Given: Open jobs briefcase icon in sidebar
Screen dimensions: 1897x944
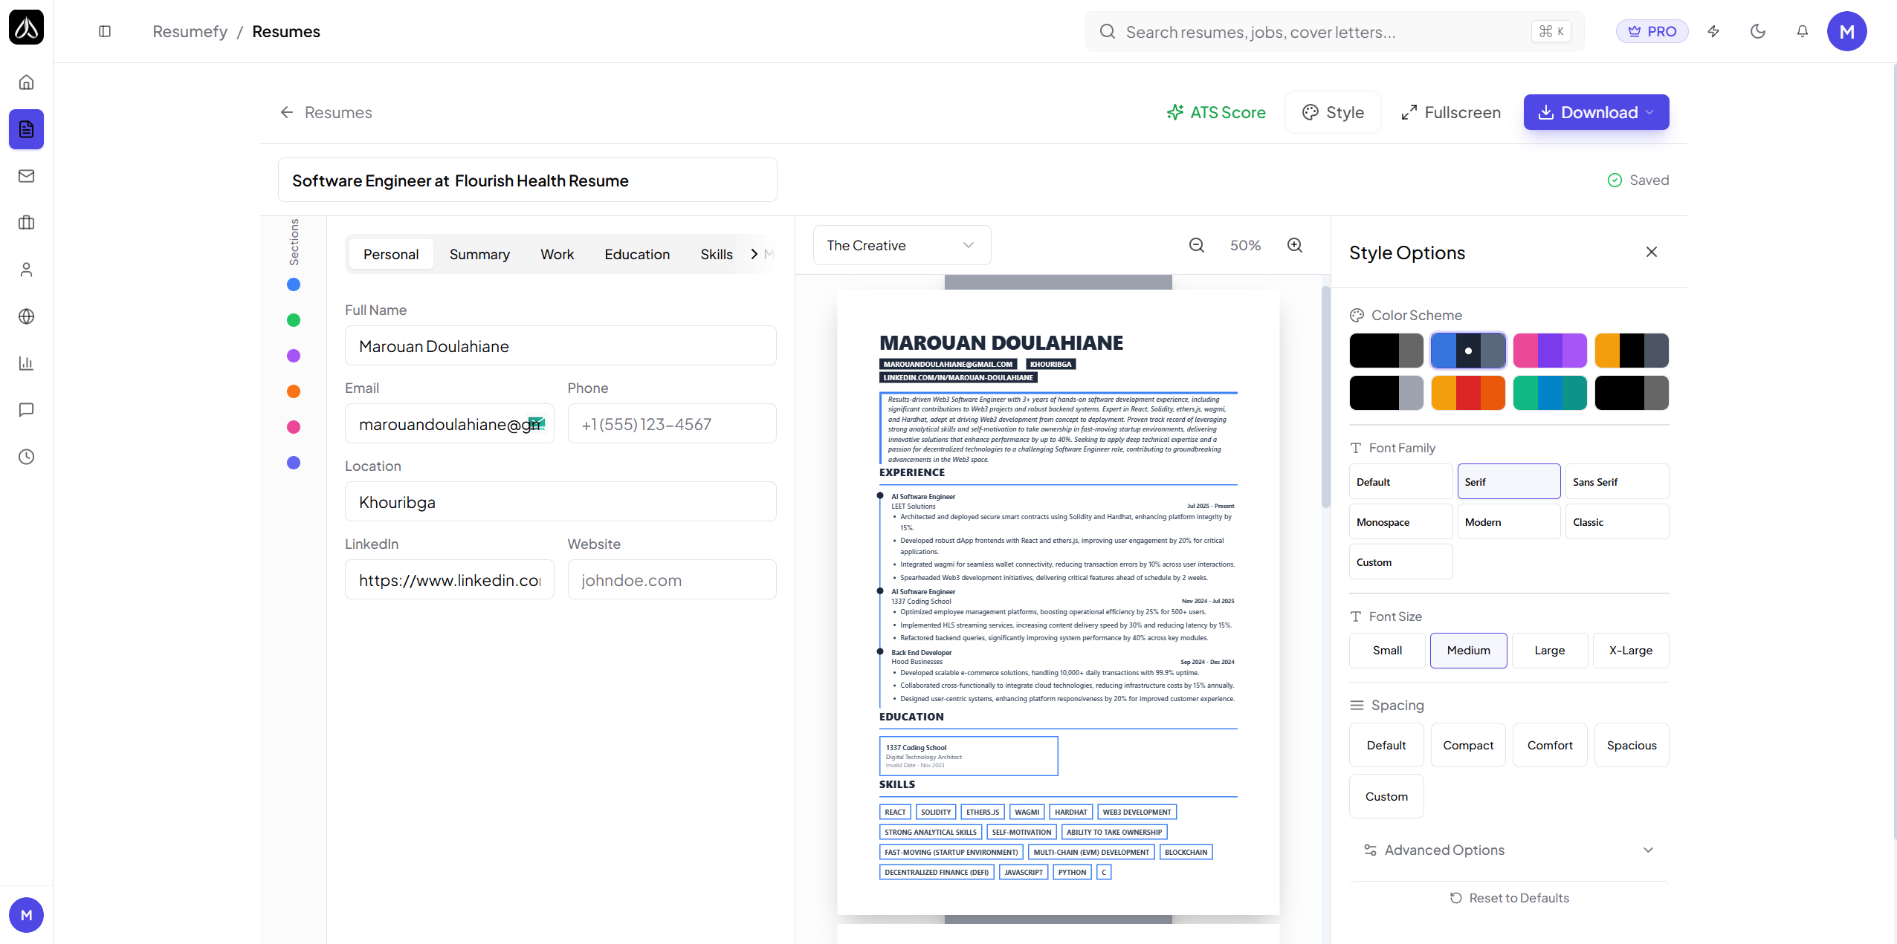Looking at the screenshot, I should [26, 223].
